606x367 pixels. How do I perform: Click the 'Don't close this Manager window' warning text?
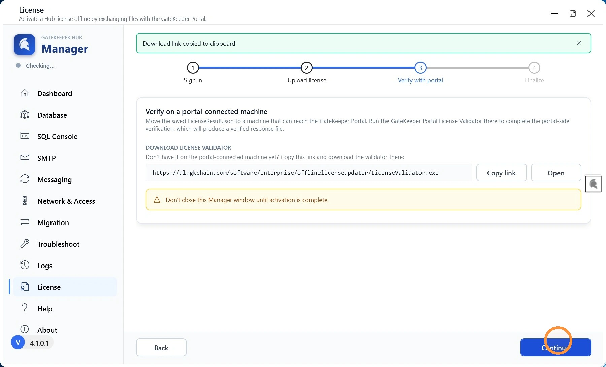[x=247, y=200]
